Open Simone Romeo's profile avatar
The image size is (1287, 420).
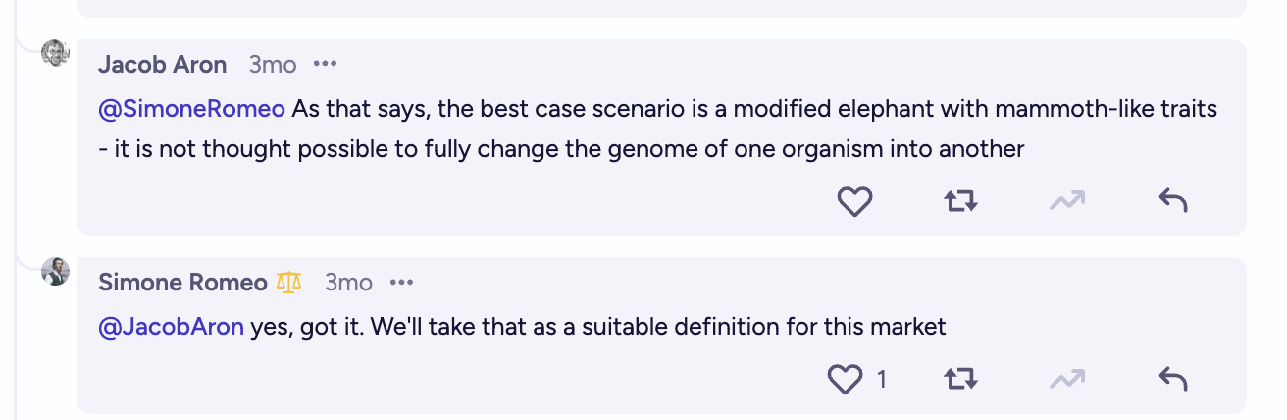pyautogui.click(x=55, y=272)
